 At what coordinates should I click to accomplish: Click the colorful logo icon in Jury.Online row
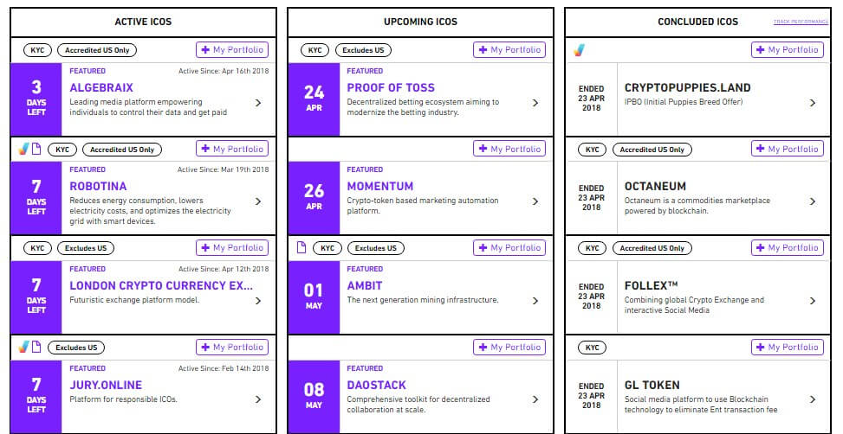point(23,347)
